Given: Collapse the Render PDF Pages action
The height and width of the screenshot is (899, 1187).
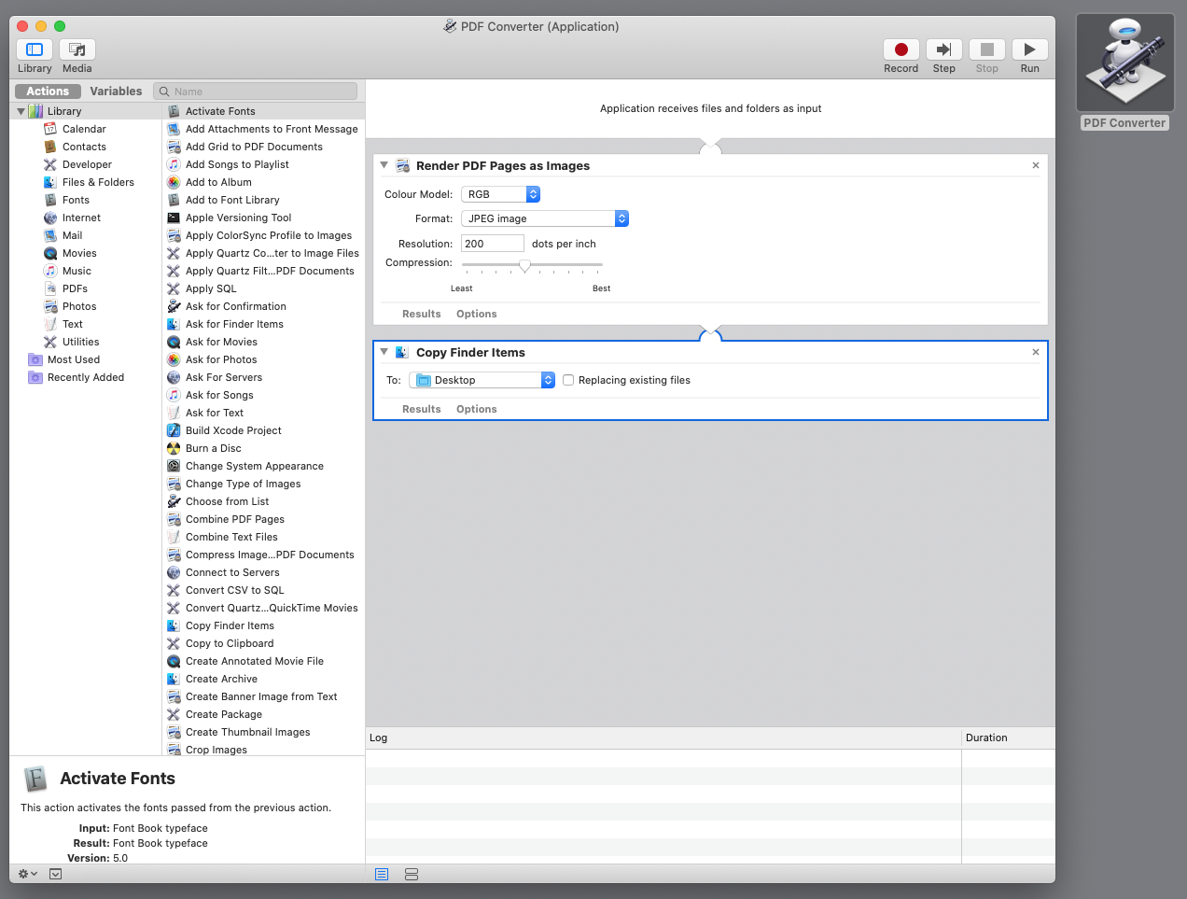Looking at the screenshot, I should coord(384,164).
